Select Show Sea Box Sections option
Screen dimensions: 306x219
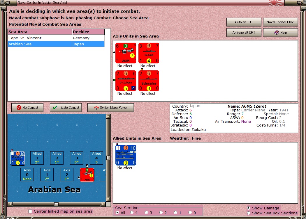(x=249, y=213)
